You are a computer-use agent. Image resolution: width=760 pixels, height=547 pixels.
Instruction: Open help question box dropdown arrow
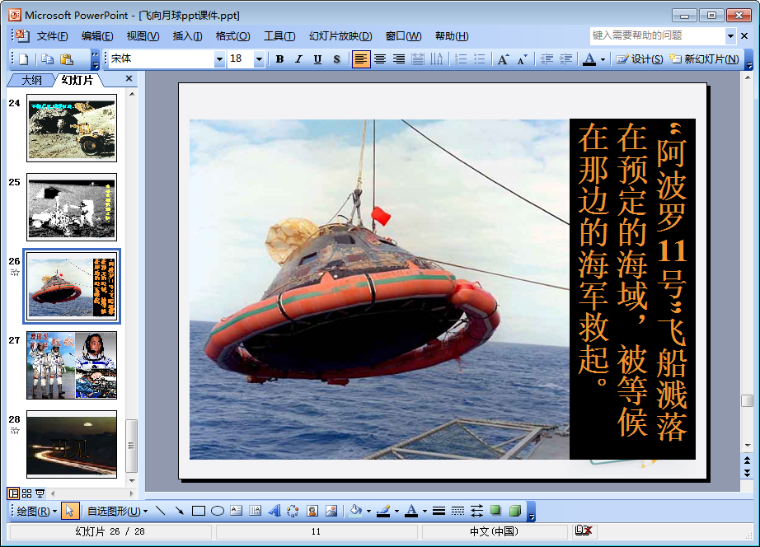[x=730, y=36]
